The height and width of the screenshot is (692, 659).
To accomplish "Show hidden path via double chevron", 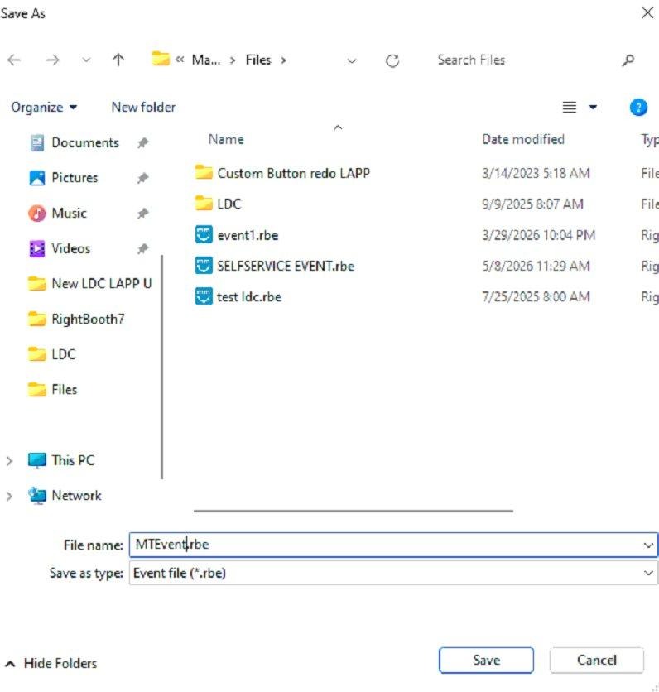I will [x=180, y=60].
